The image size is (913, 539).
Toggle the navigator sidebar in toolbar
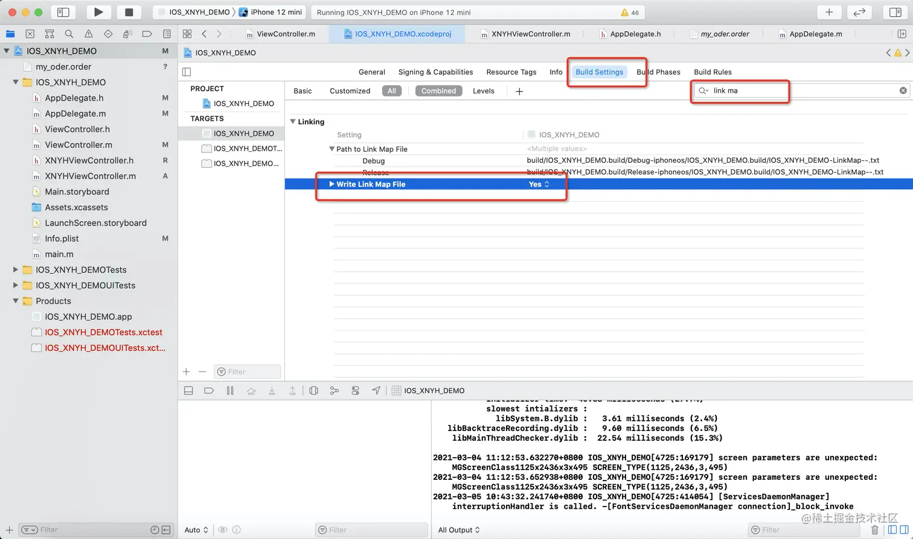pos(63,12)
